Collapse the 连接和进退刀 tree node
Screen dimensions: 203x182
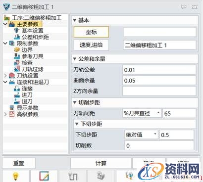click(5, 82)
